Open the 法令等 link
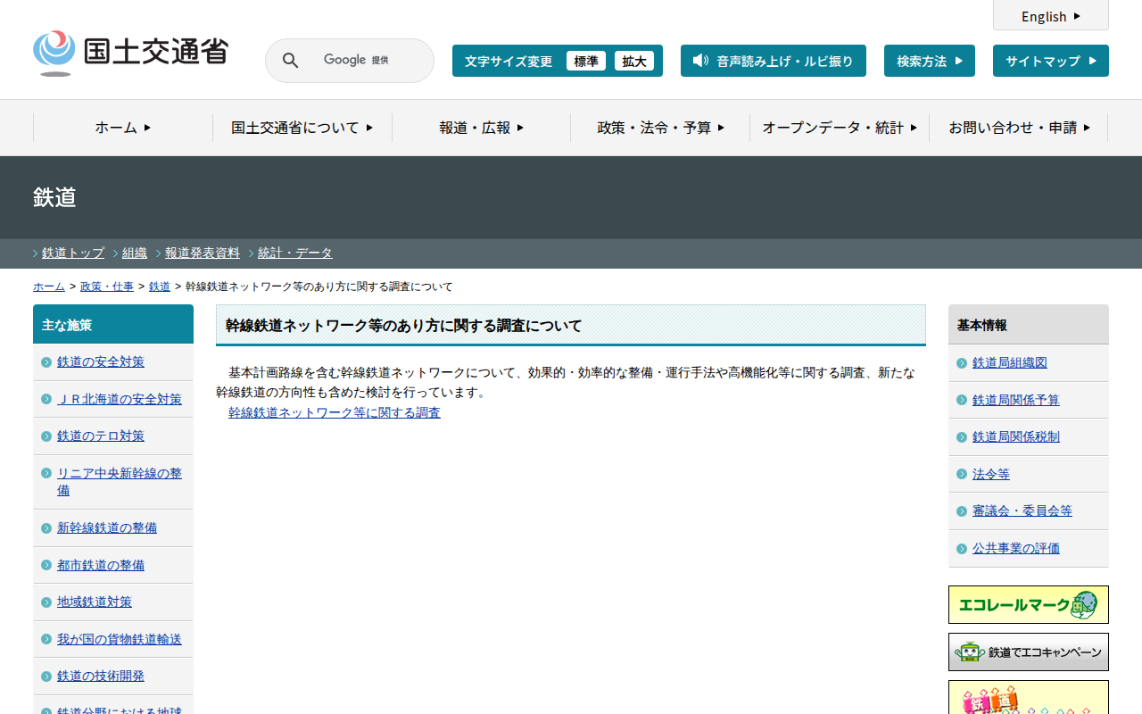 click(991, 475)
